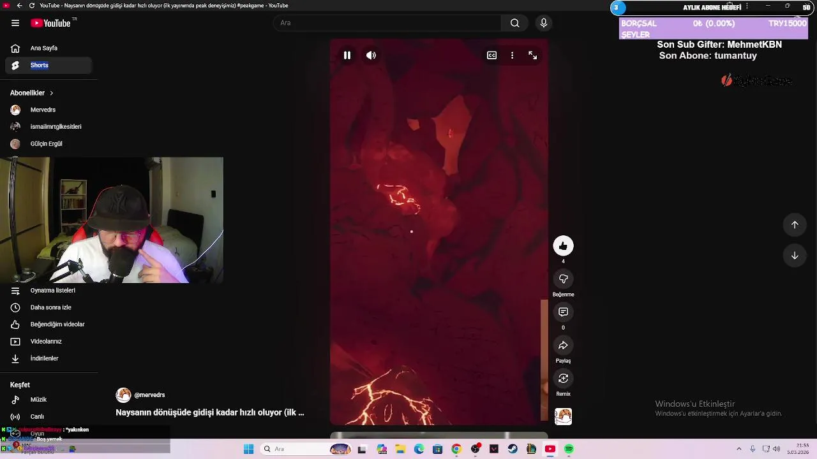817x459 pixels.
Task: Open Müzik under Keşfet
Action: point(49,400)
